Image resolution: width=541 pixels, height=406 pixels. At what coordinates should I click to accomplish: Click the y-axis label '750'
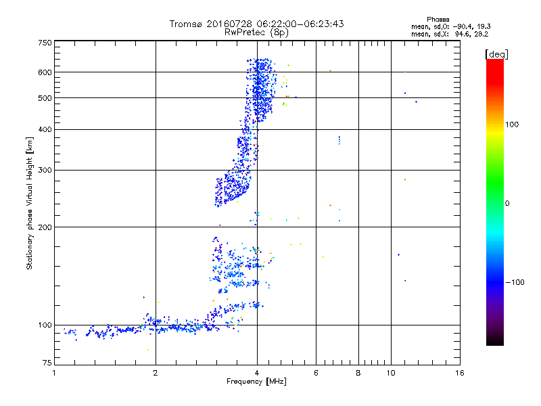pyautogui.click(x=45, y=43)
